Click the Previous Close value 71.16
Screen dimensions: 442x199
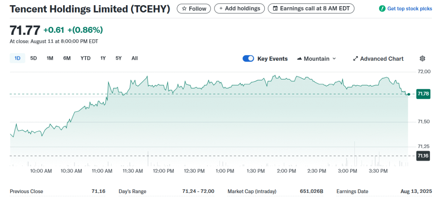(x=98, y=191)
